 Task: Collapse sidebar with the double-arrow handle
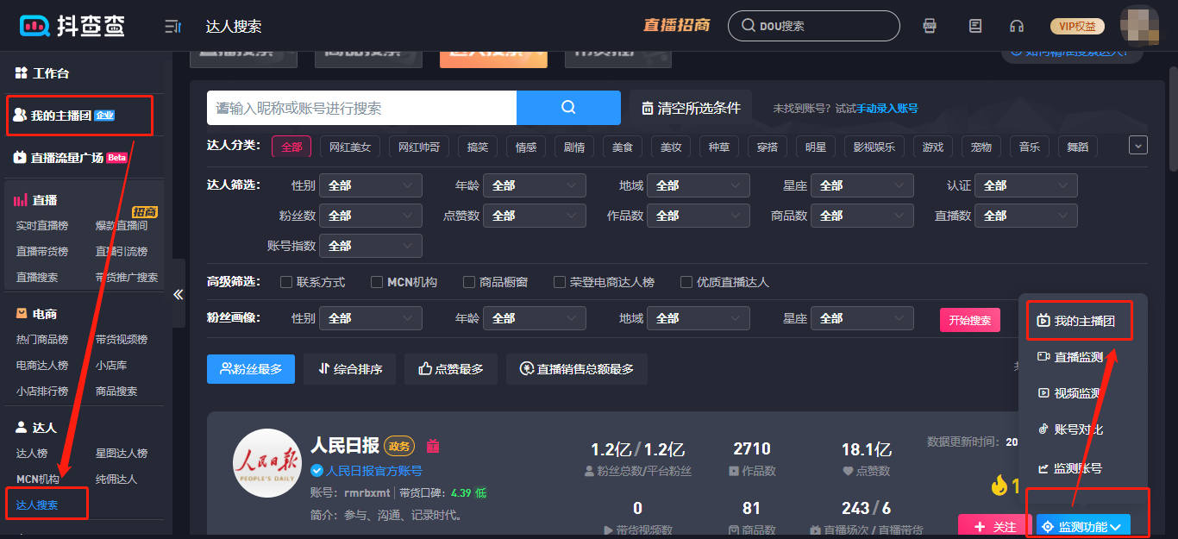tap(179, 294)
